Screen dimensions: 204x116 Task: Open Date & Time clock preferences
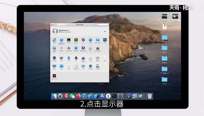click(x=76, y=66)
